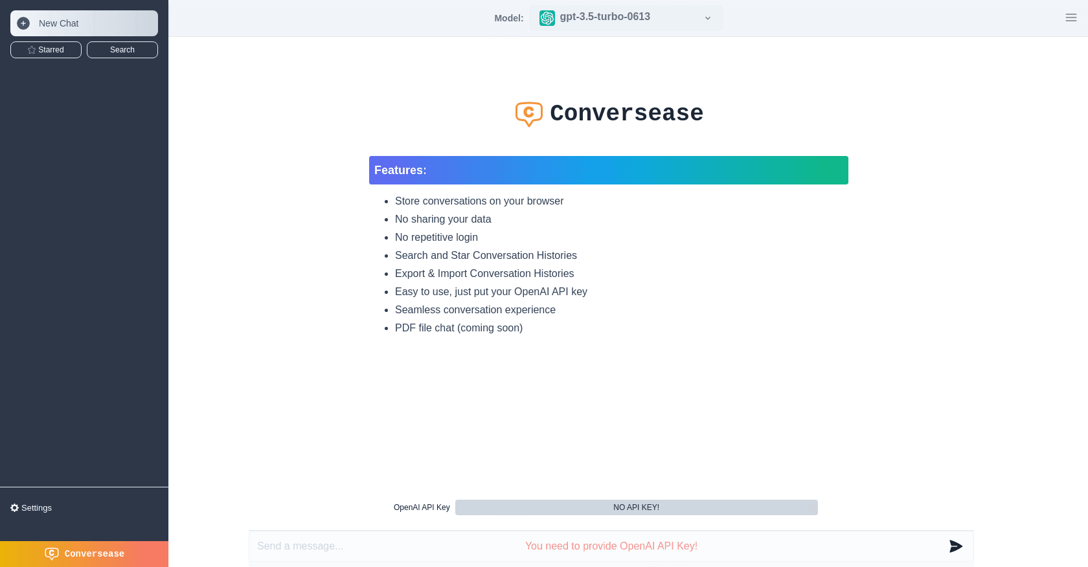Open the Starred conversations list
The height and width of the screenshot is (567, 1088).
pos(46,50)
